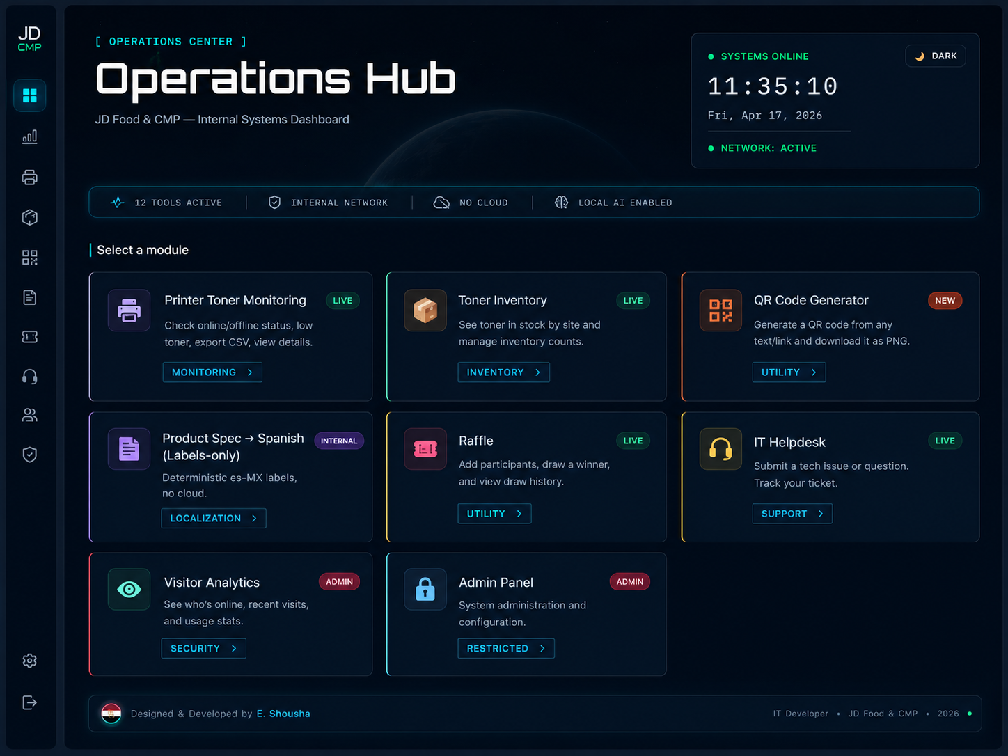The width and height of the screenshot is (1008, 756).
Task: Click the Admin Panel lock icon
Action: 425,590
